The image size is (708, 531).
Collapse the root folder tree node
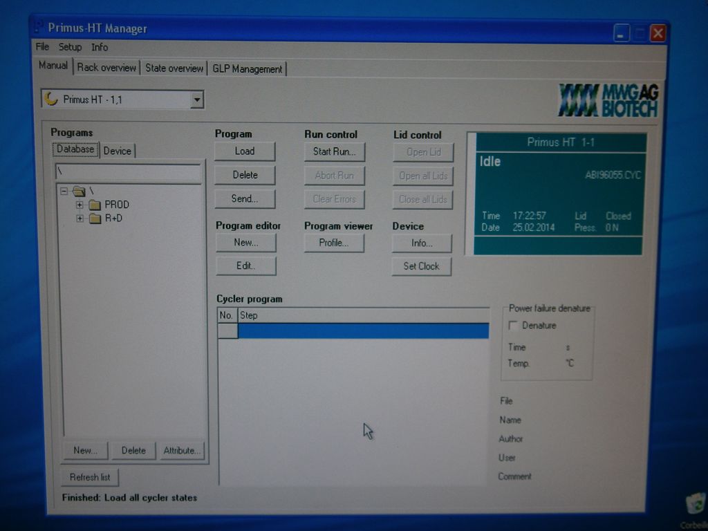64,191
